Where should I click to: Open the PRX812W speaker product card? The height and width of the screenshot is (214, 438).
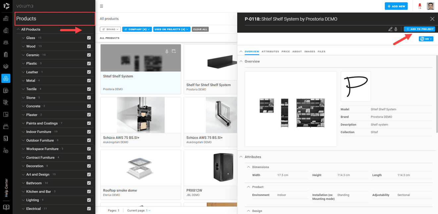210,175
